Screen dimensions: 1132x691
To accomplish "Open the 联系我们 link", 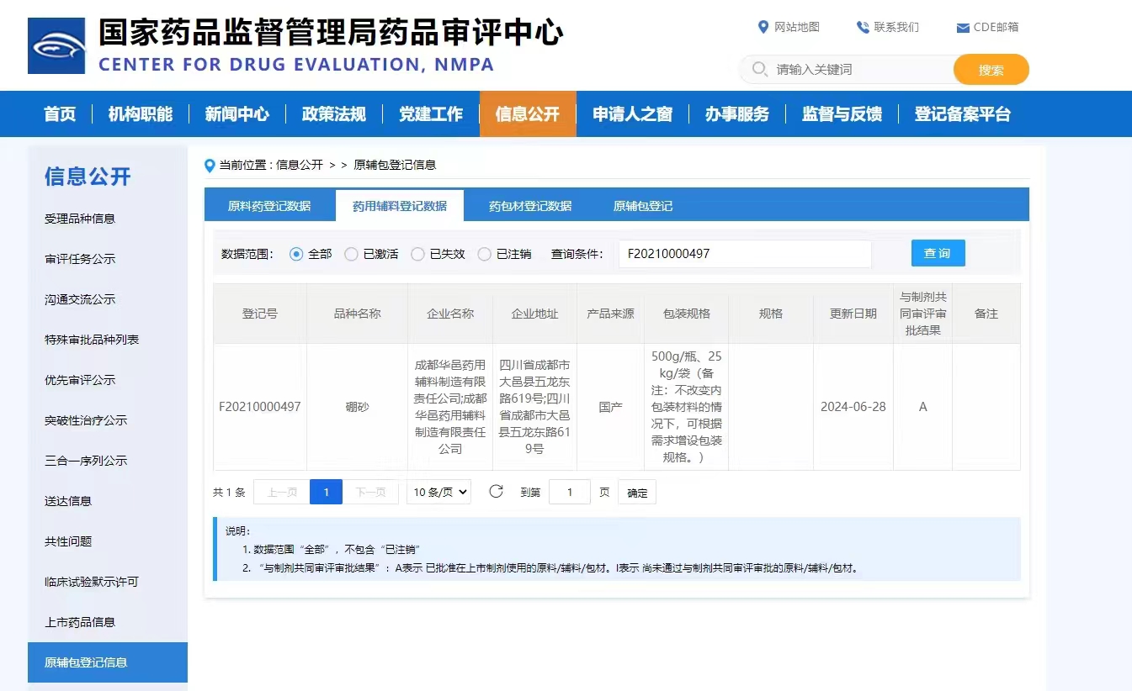I will (x=896, y=27).
